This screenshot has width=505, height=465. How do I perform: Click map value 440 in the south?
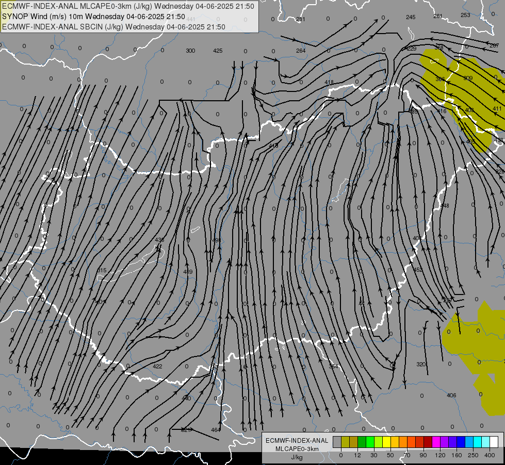(x=186, y=398)
